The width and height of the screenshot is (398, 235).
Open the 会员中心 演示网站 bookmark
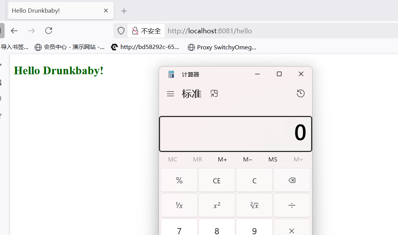(69, 47)
